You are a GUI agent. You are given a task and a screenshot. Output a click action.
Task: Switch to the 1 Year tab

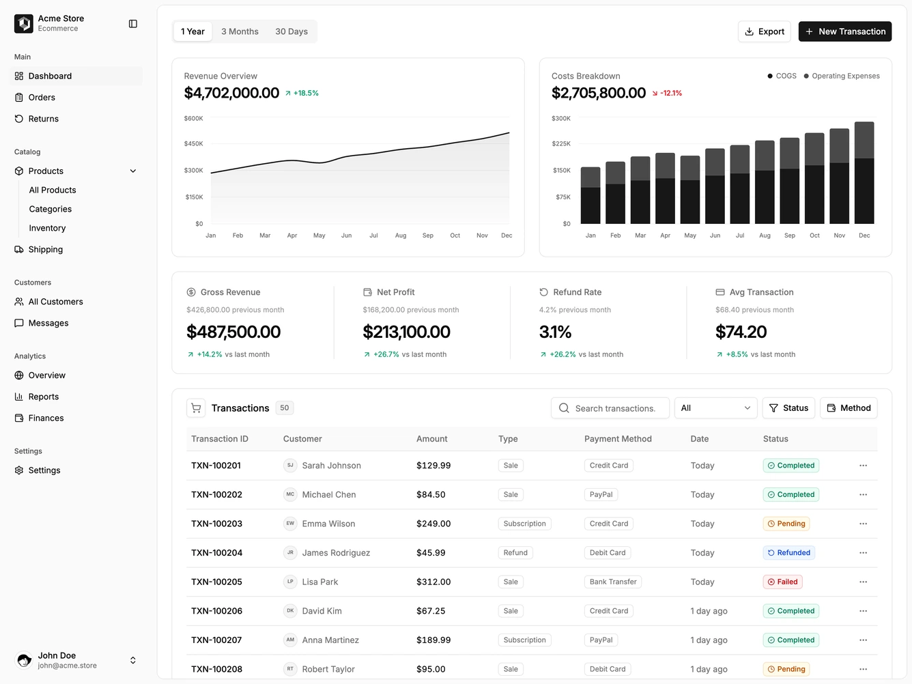tap(193, 31)
